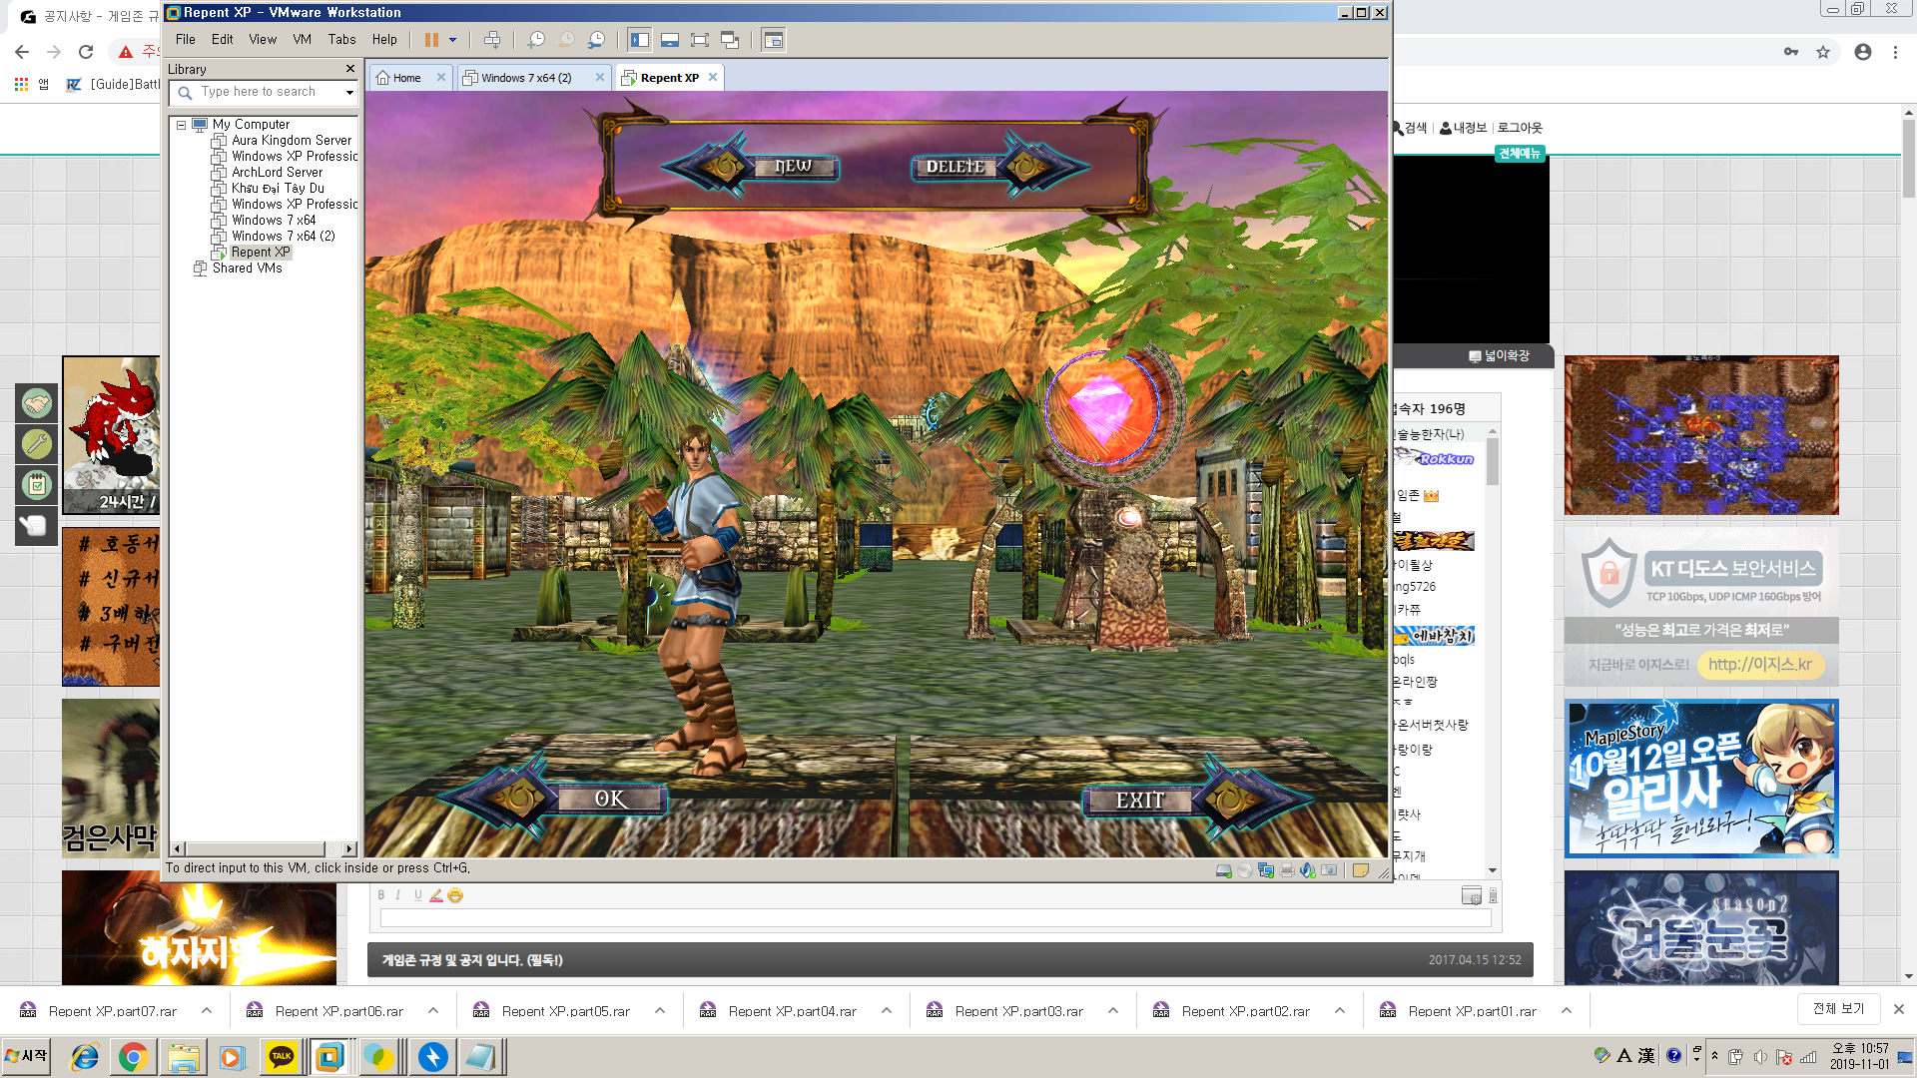Open the power options dropdown arrow

pos(452,40)
